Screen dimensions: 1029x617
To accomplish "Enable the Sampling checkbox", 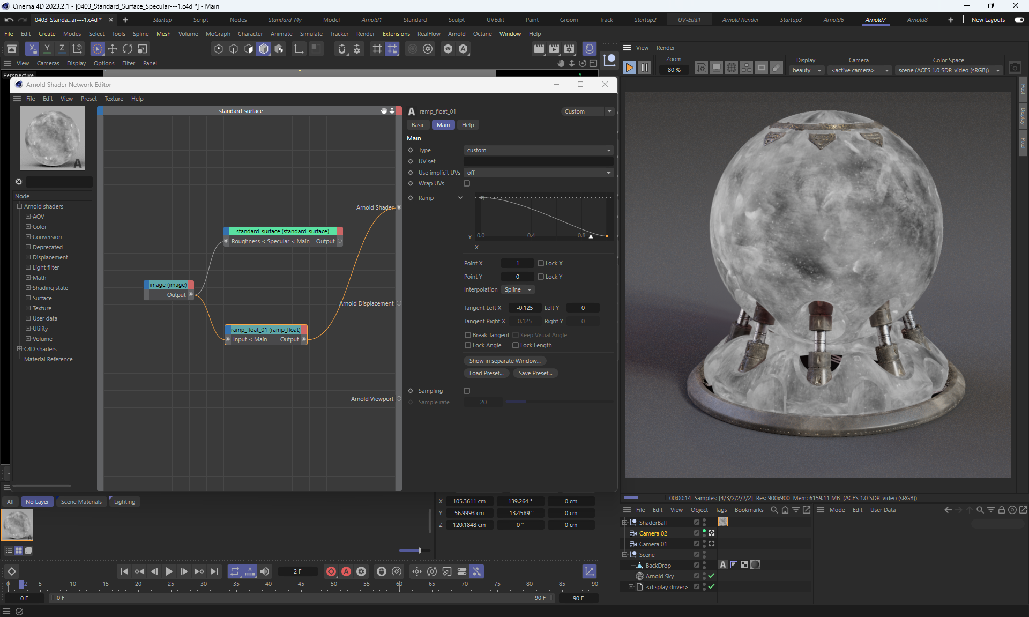I will pos(467,391).
